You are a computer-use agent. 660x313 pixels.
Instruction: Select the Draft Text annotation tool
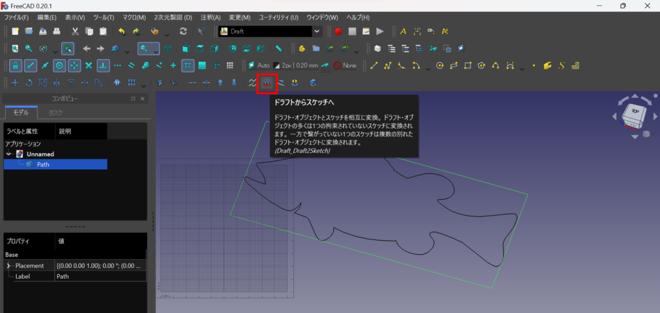[x=403, y=31]
